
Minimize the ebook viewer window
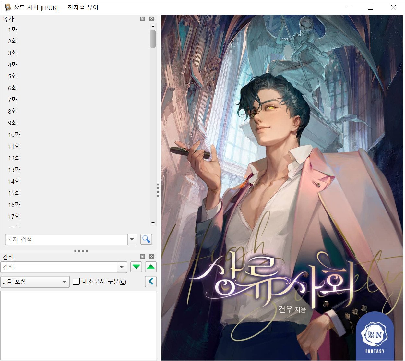pyautogui.click(x=348, y=7)
